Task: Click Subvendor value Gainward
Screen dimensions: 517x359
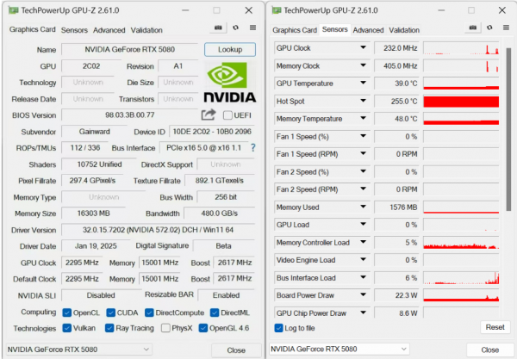Action: point(94,132)
